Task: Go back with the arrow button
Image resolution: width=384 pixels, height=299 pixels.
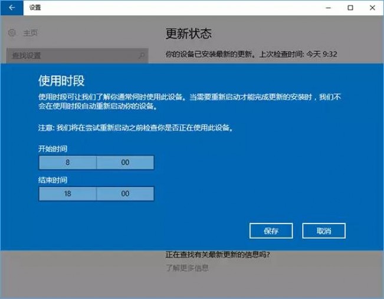Action: 12,8
